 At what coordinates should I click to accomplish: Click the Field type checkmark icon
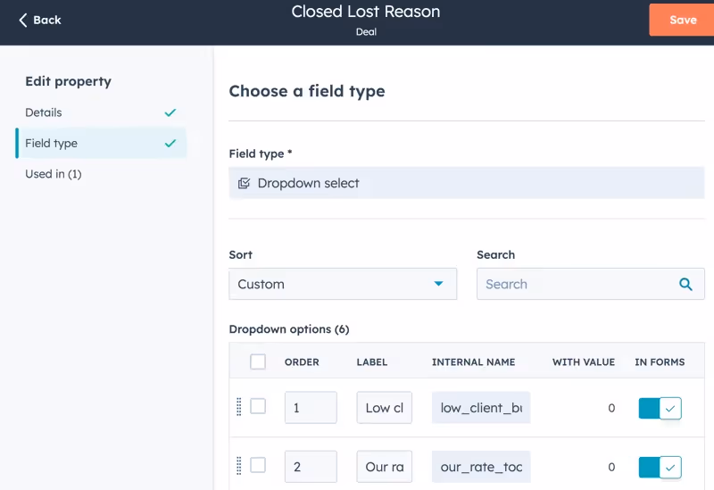click(x=170, y=144)
